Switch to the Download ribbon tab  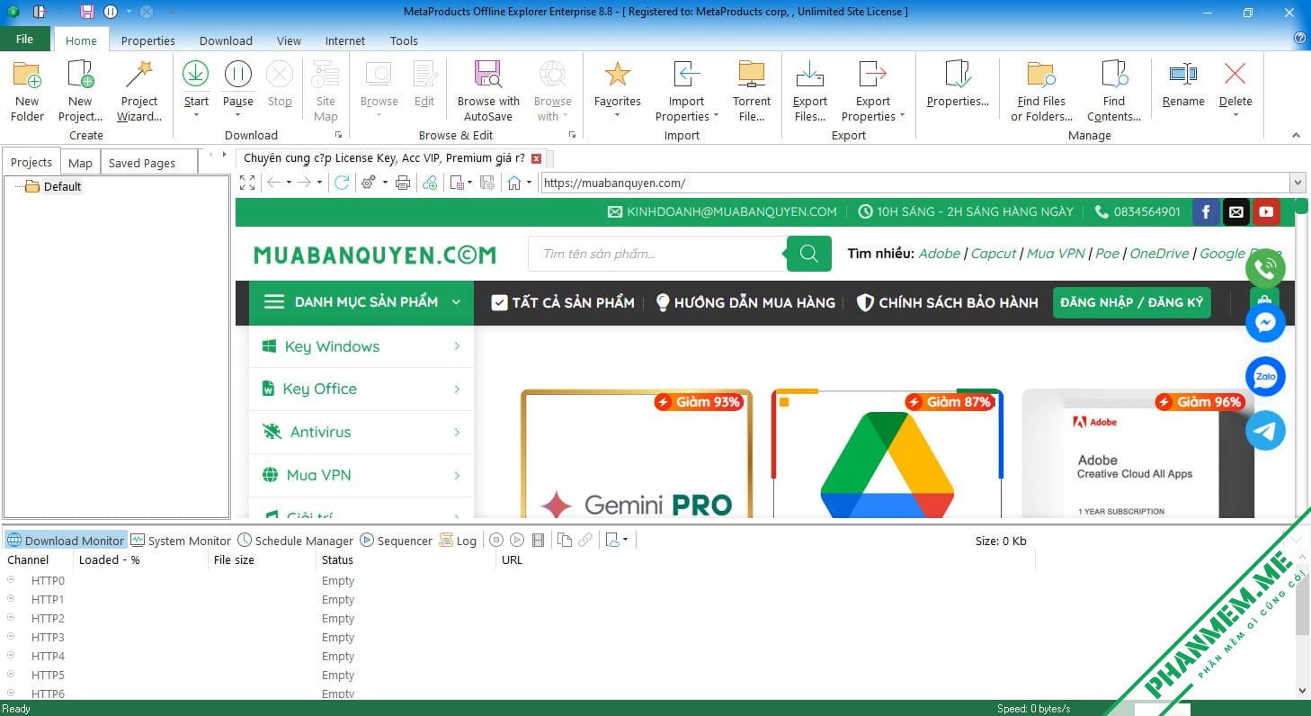pyautogui.click(x=226, y=40)
